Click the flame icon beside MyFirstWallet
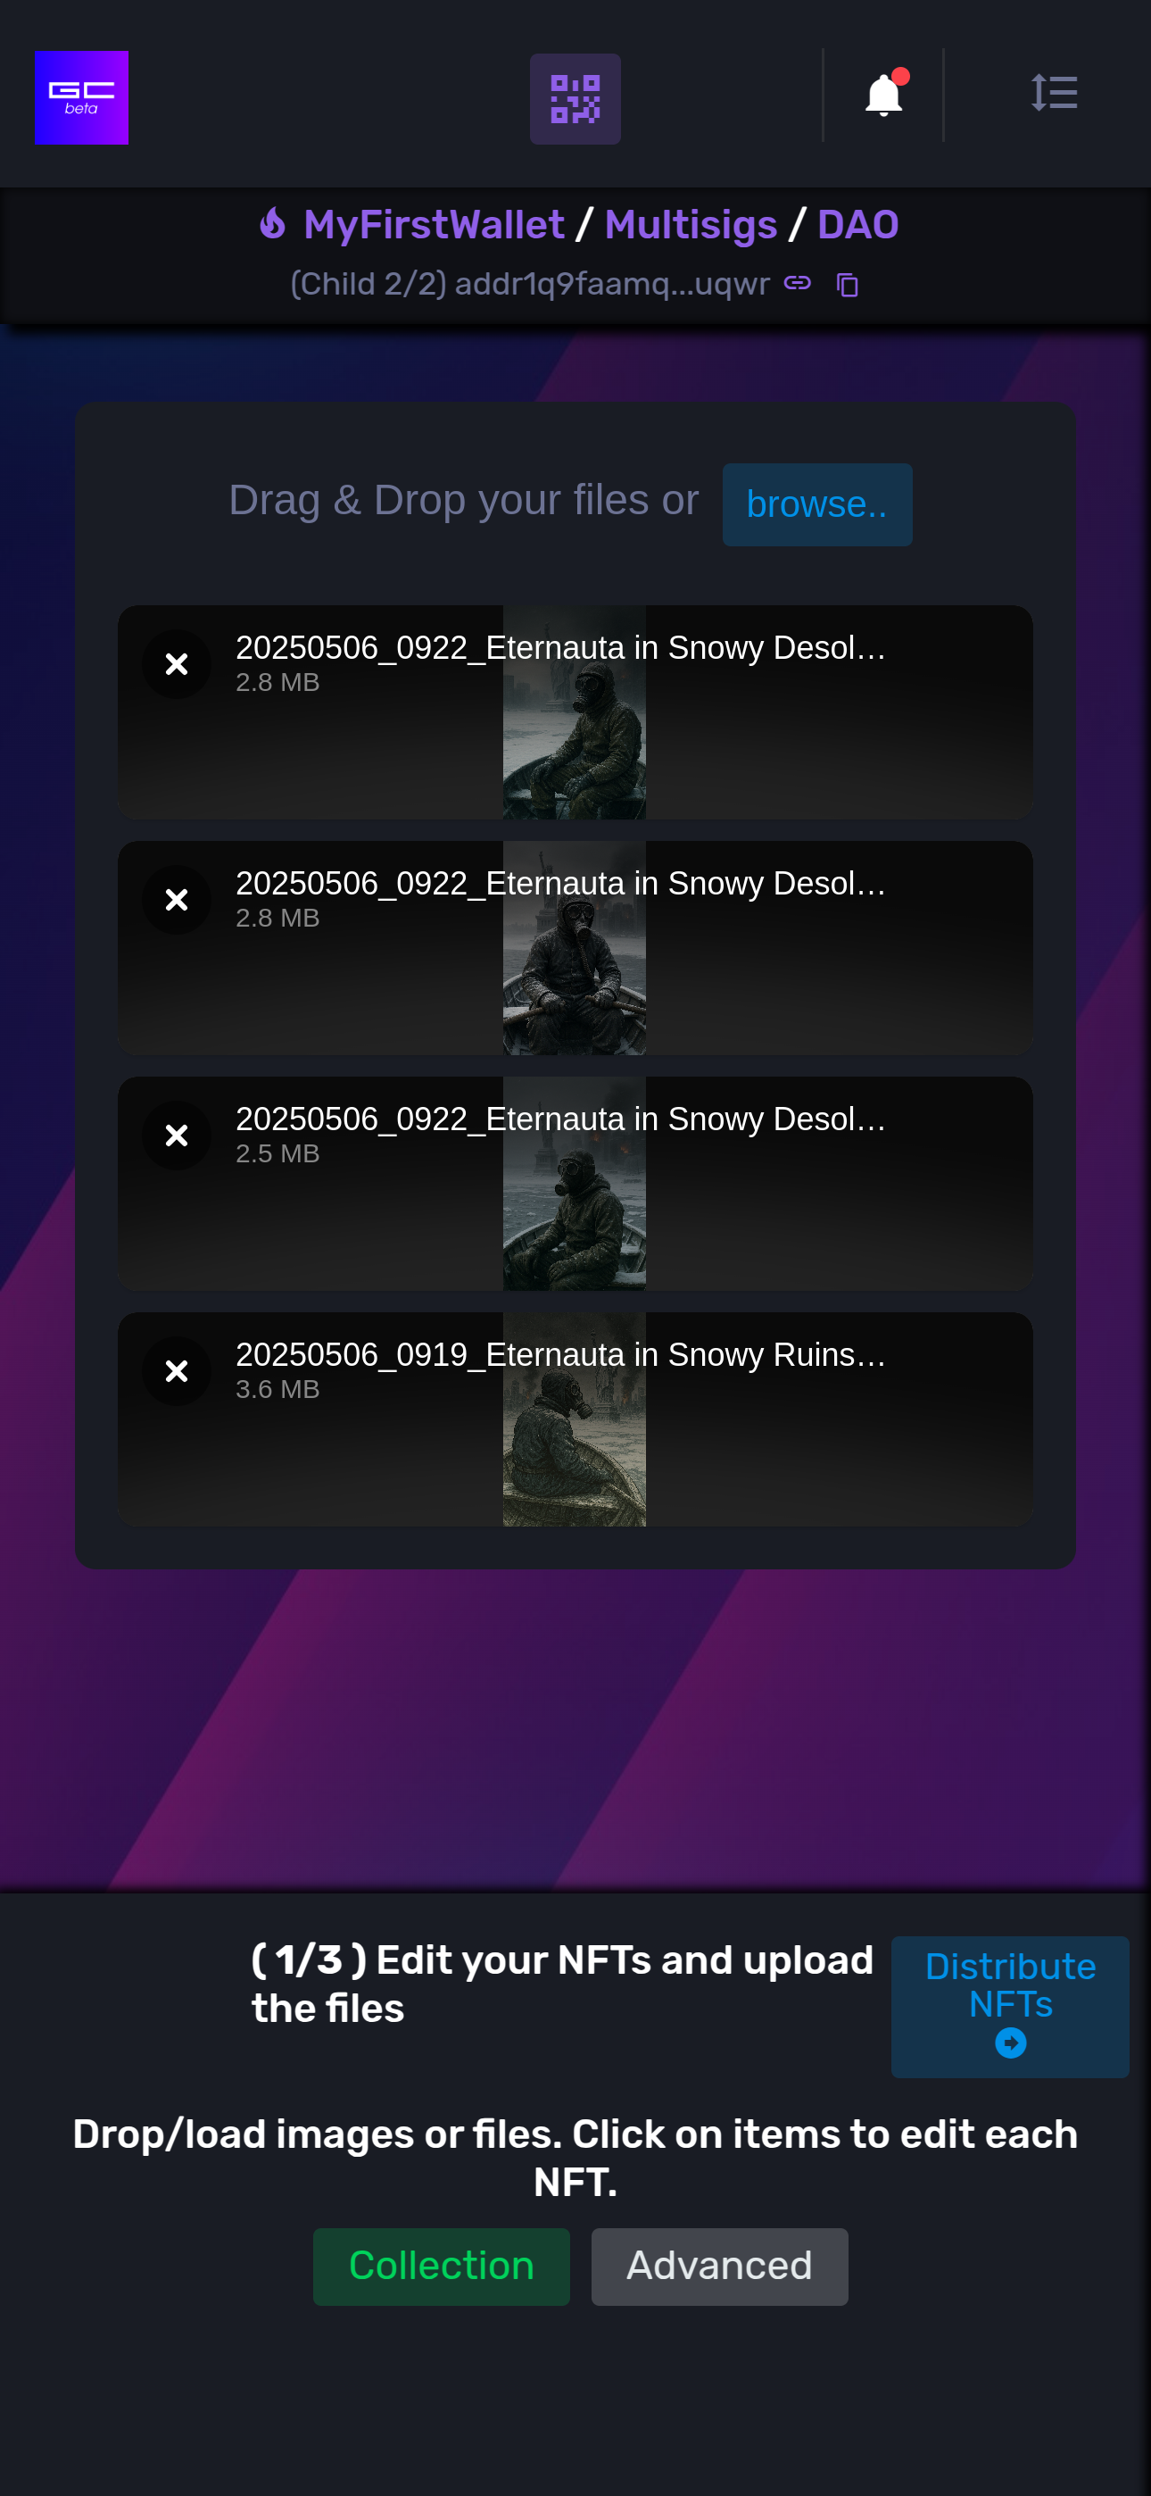 (x=272, y=224)
